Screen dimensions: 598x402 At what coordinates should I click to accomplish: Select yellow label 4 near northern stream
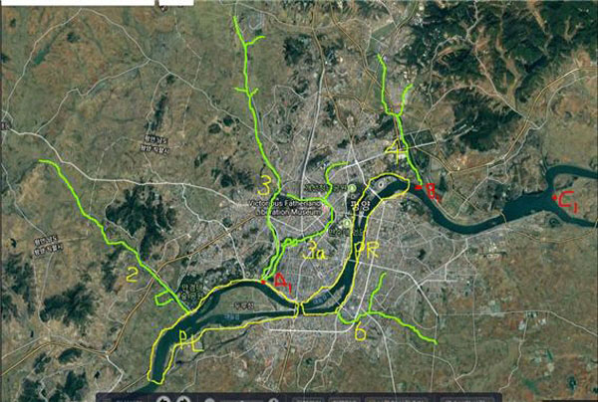pyautogui.click(x=395, y=152)
